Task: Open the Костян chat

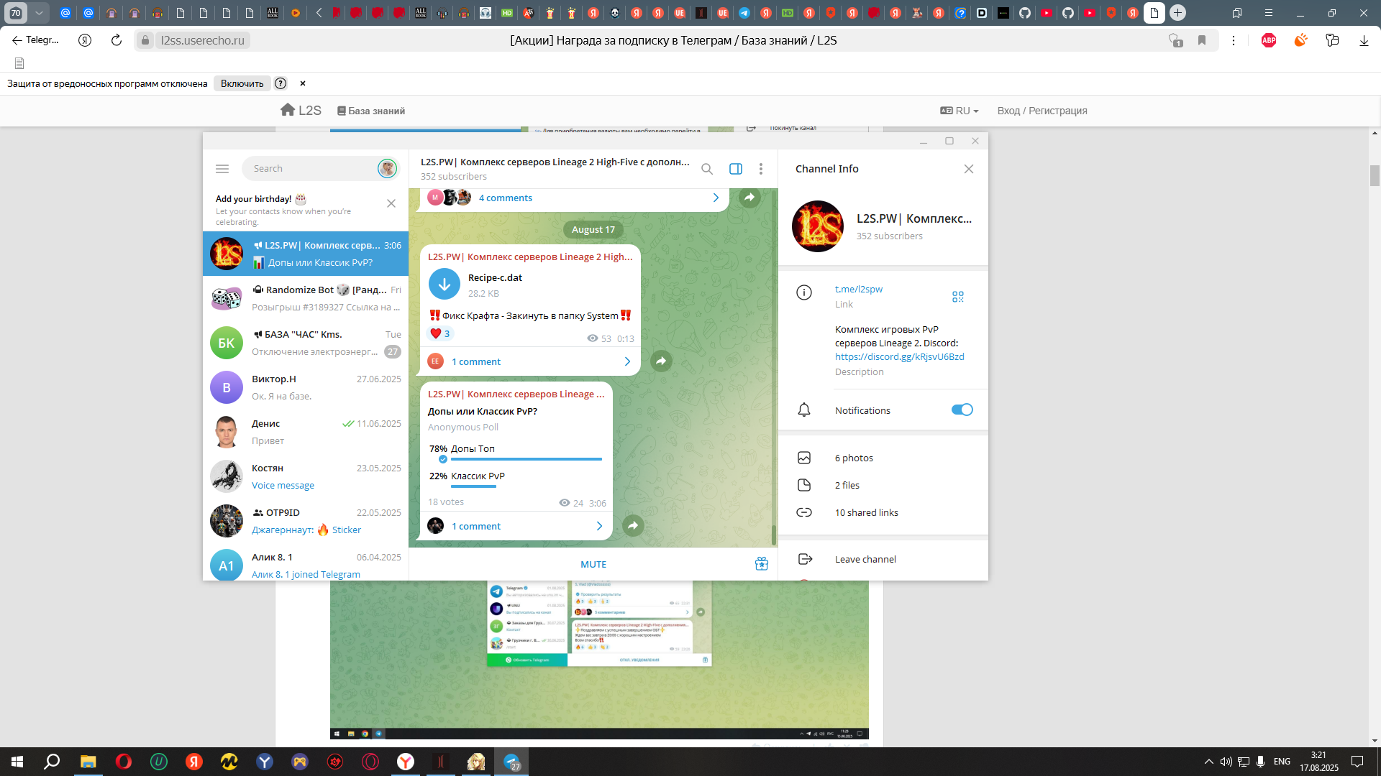Action: click(x=306, y=476)
